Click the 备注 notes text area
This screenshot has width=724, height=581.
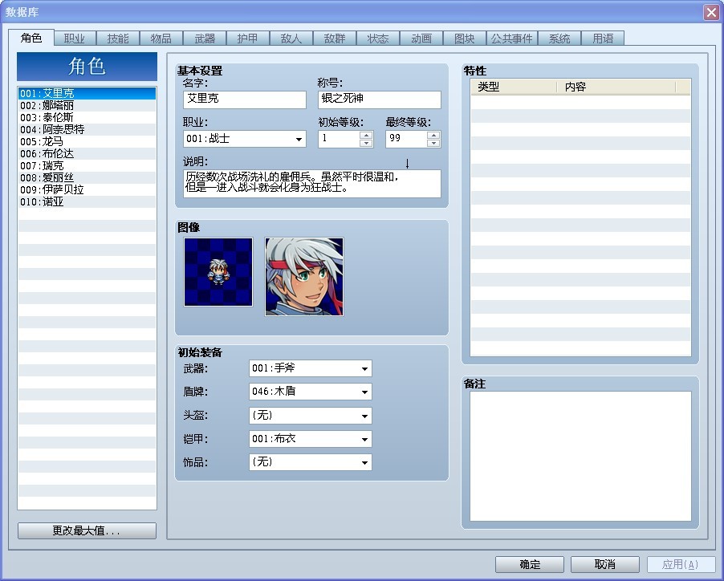pyautogui.click(x=580, y=456)
